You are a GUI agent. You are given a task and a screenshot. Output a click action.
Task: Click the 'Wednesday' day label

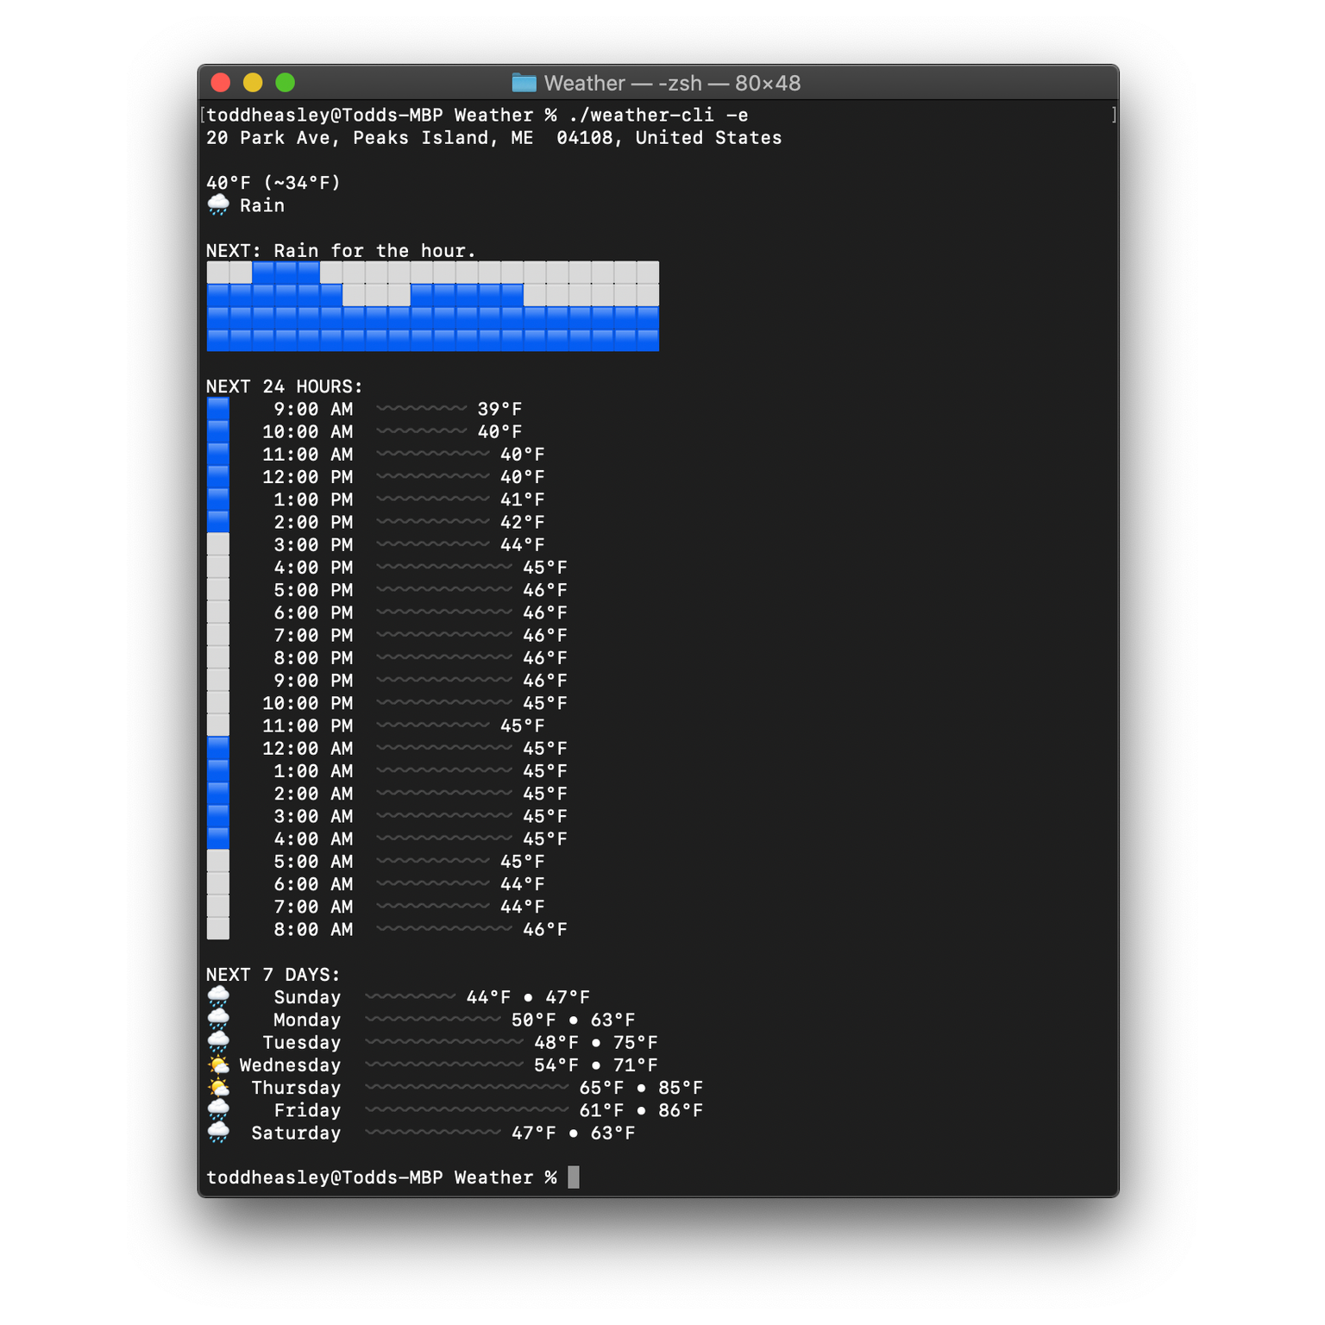click(x=290, y=1065)
